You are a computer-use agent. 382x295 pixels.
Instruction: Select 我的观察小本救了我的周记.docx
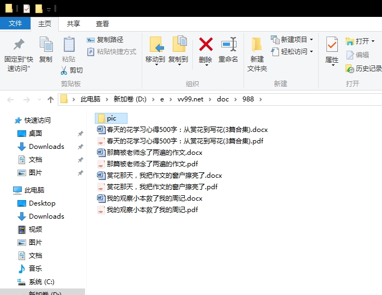(149, 198)
